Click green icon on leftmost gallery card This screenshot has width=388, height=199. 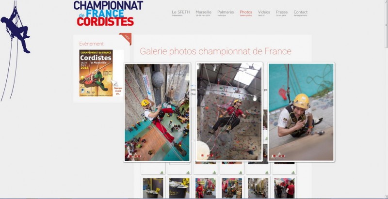[162, 172]
